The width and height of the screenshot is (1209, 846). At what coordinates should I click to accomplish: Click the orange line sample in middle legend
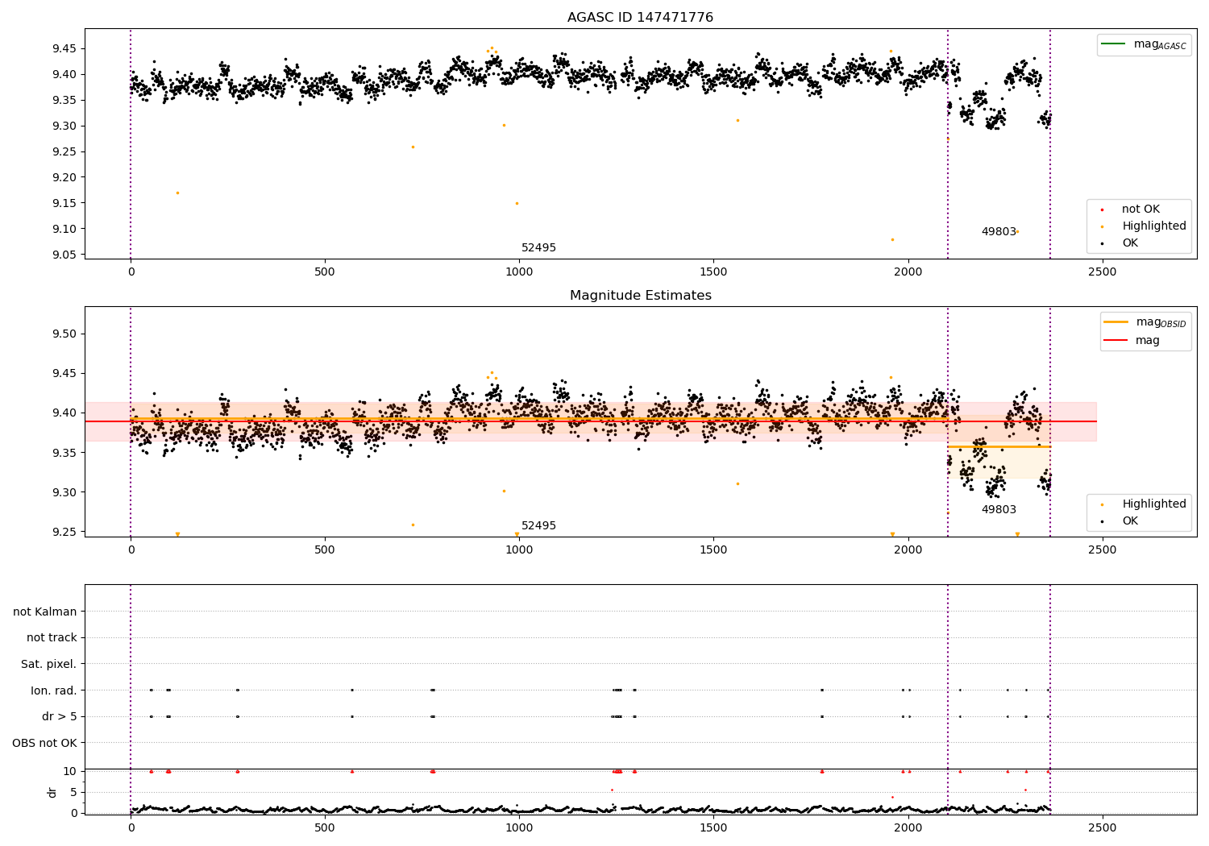coord(1116,322)
